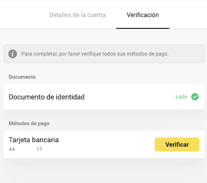Click the gray info banner box

click(x=104, y=54)
